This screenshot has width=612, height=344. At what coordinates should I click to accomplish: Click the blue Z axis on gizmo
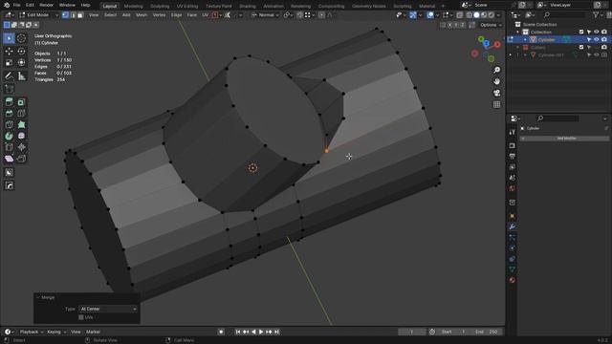click(487, 43)
